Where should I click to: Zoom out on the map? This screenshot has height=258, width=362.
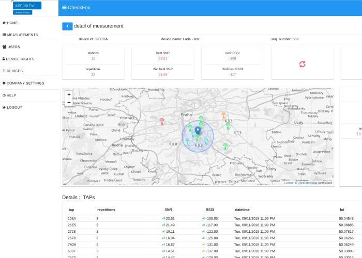69,102
